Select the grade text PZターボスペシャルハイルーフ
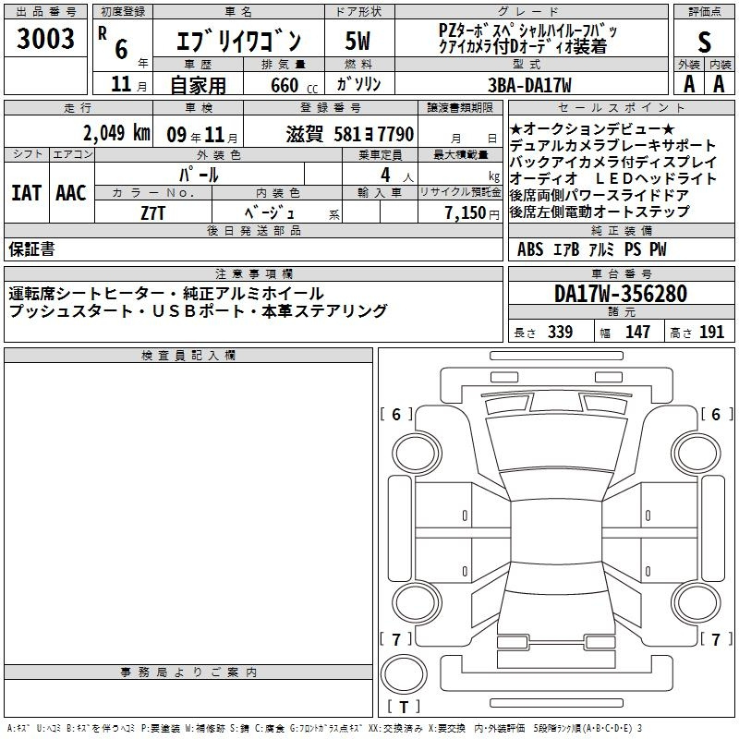739x739 pixels. click(527, 31)
